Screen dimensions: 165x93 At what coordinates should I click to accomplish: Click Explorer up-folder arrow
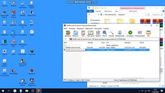tap(98, 15)
